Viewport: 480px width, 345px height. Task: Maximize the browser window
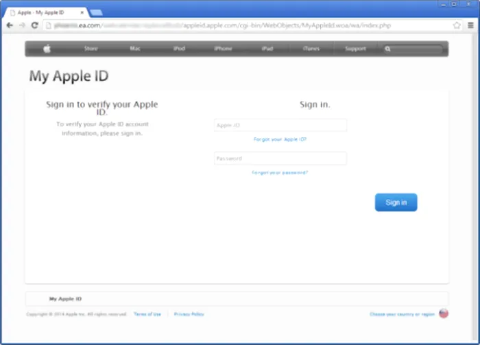click(454, 4)
